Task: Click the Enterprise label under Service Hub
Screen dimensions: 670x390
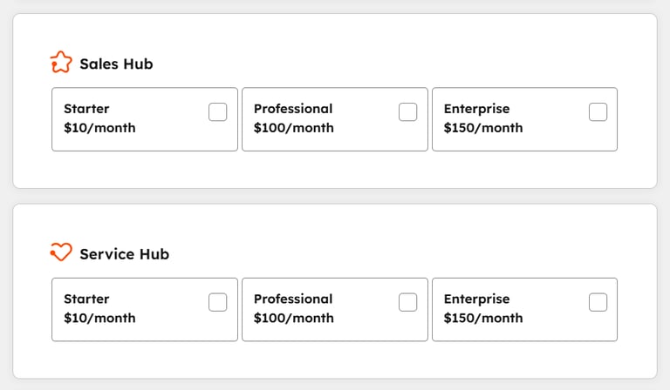Action: pyautogui.click(x=477, y=299)
